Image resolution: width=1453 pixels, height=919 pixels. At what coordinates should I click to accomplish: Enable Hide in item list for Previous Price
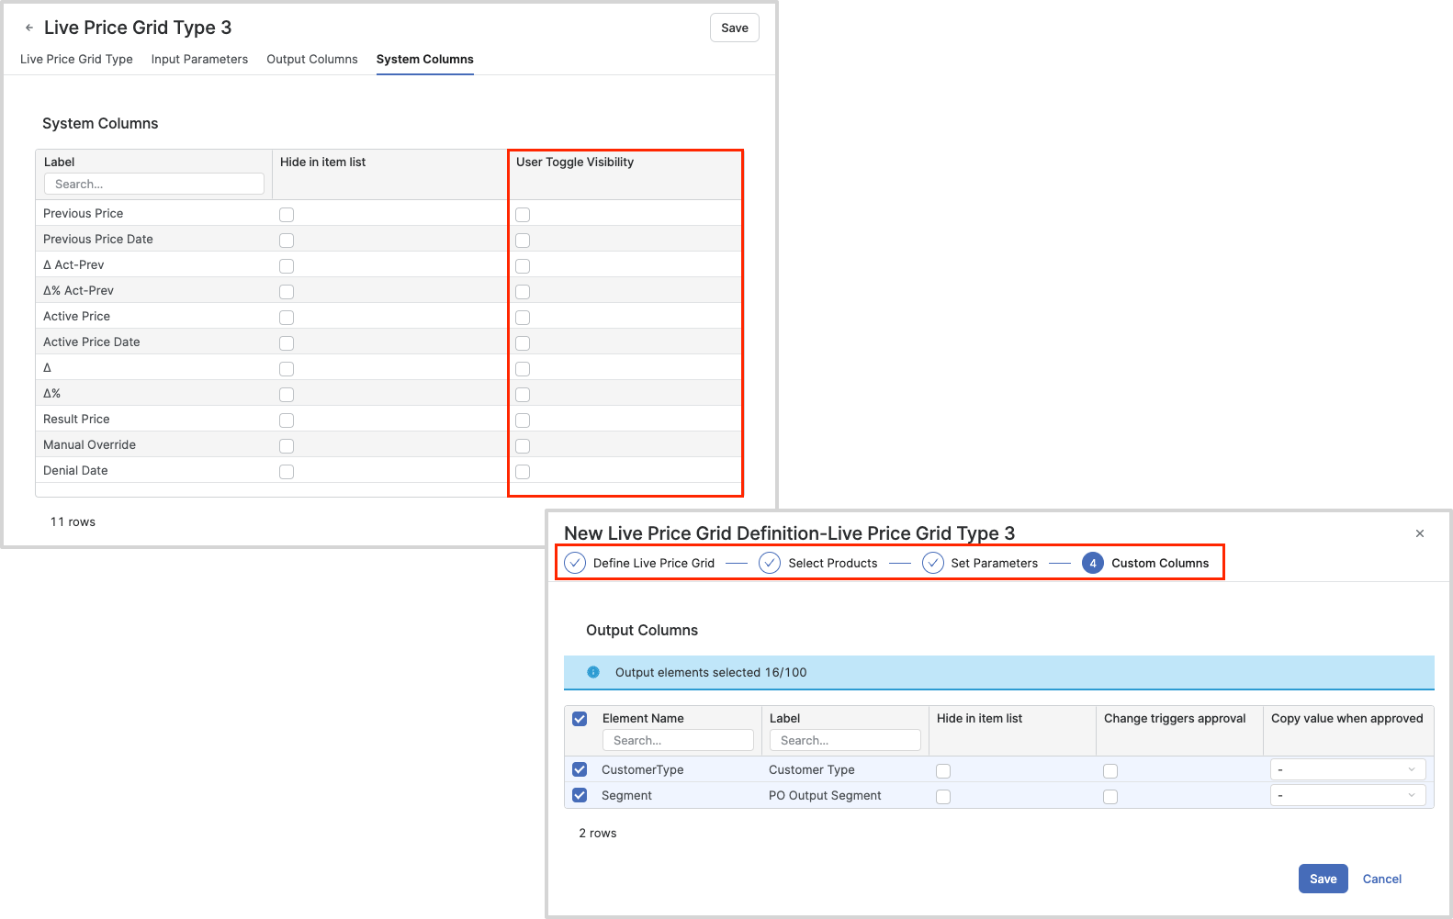(x=287, y=215)
